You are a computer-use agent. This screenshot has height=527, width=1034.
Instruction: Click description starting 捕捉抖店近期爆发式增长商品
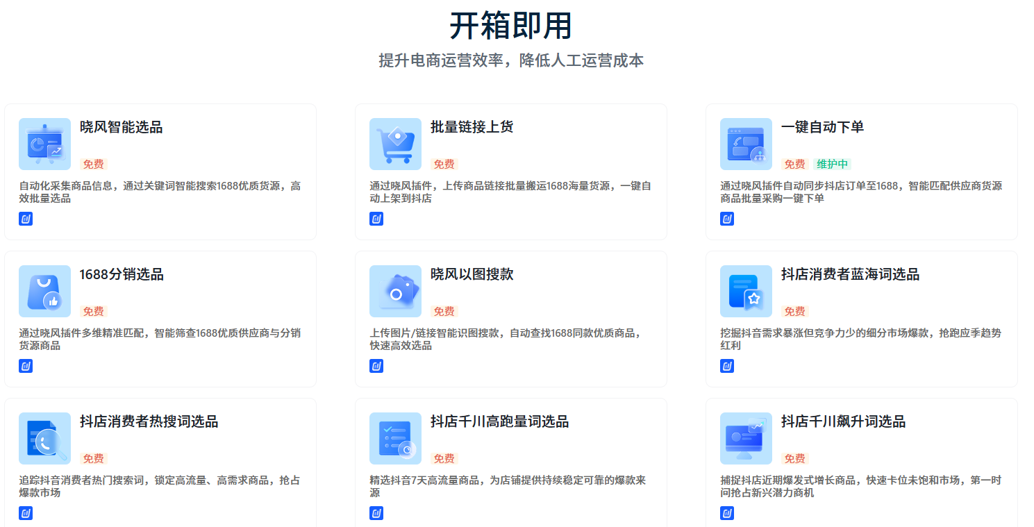tap(861, 487)
